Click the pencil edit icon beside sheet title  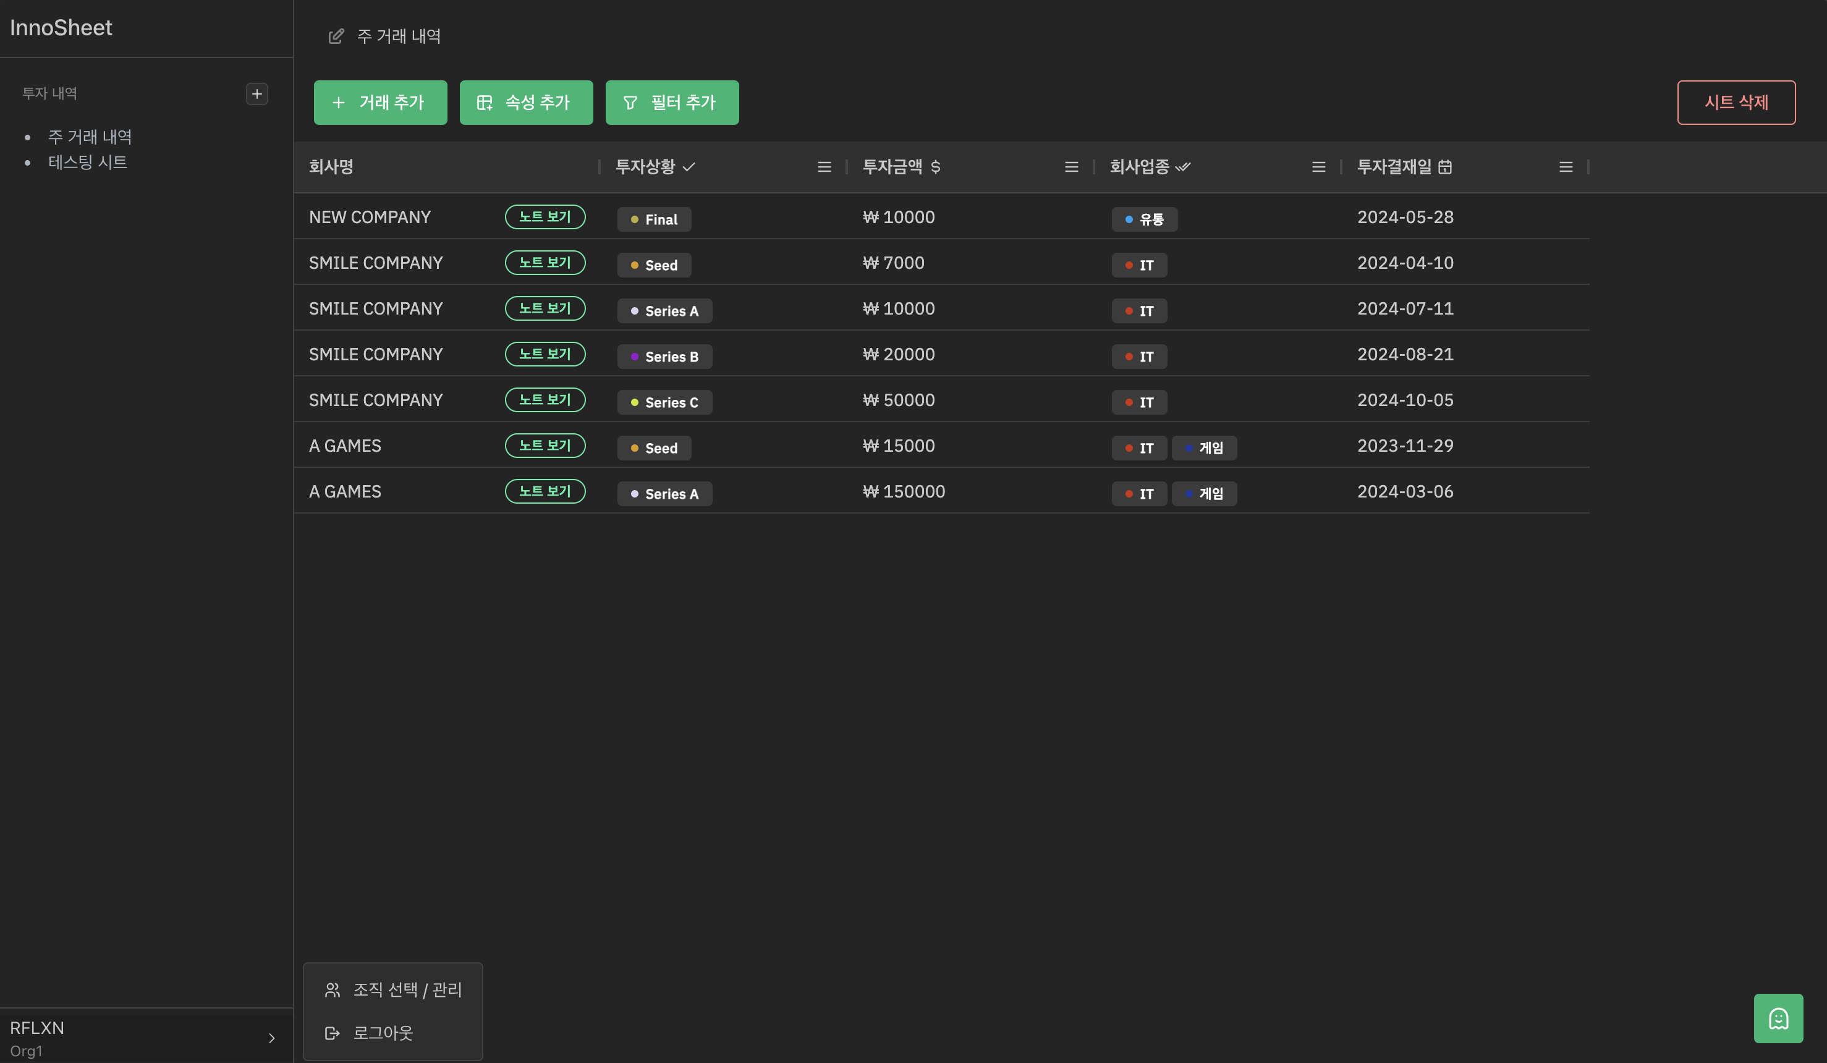(x=336, y=36)
